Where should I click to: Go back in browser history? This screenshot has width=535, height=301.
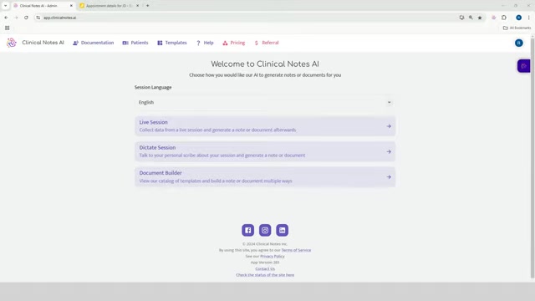tap(6, 18)
